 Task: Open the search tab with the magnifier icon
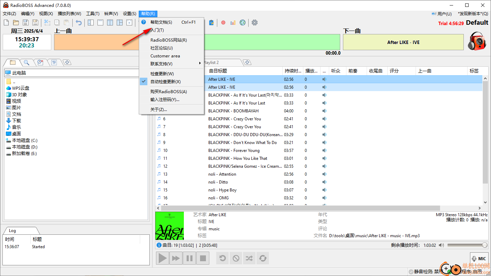point(27,62)
